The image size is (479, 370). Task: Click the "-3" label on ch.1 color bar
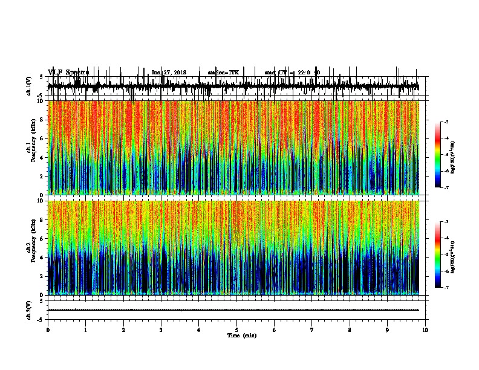446,122
